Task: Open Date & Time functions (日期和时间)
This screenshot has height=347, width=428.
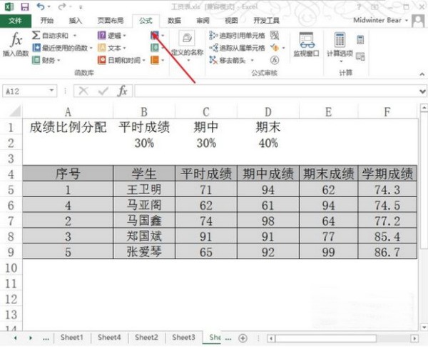Action: tap(121, 60)
